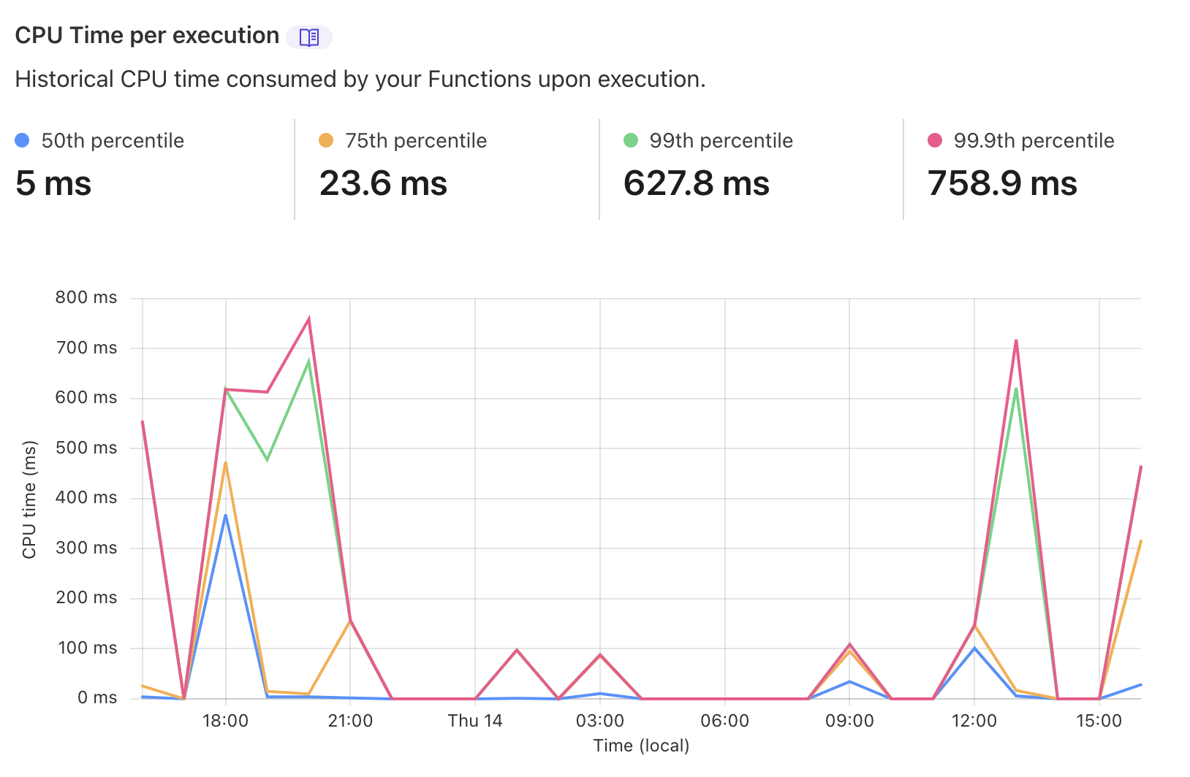Image resolution: width=1190 pixels, height=777 pixels.
Task: Click the 5 ms percentile value
Action: 52,184
